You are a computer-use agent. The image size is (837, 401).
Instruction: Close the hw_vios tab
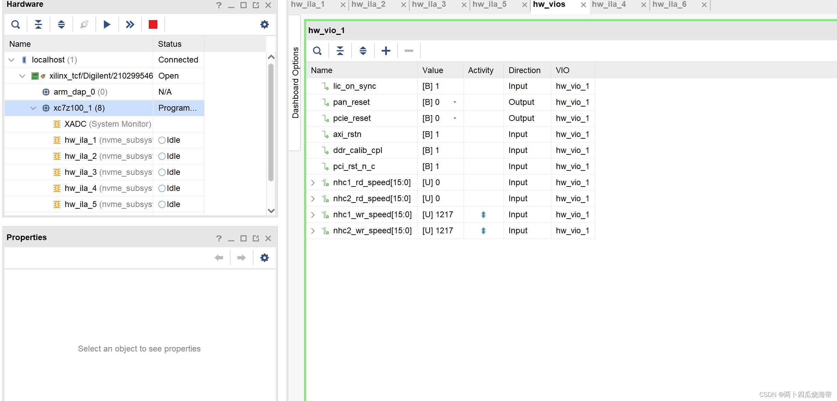click(584, 5)
